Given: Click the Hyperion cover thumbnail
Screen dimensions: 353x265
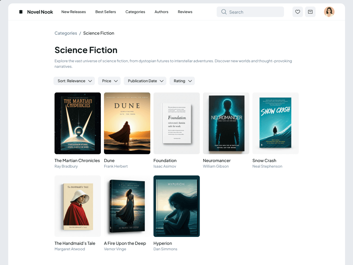Looking at the screenshot, I should (x=176, y=206).
